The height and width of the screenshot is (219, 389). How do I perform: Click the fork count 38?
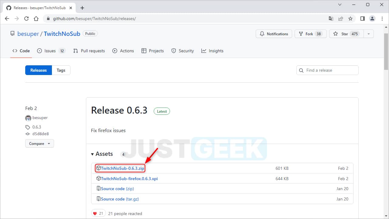coord(319,34)
